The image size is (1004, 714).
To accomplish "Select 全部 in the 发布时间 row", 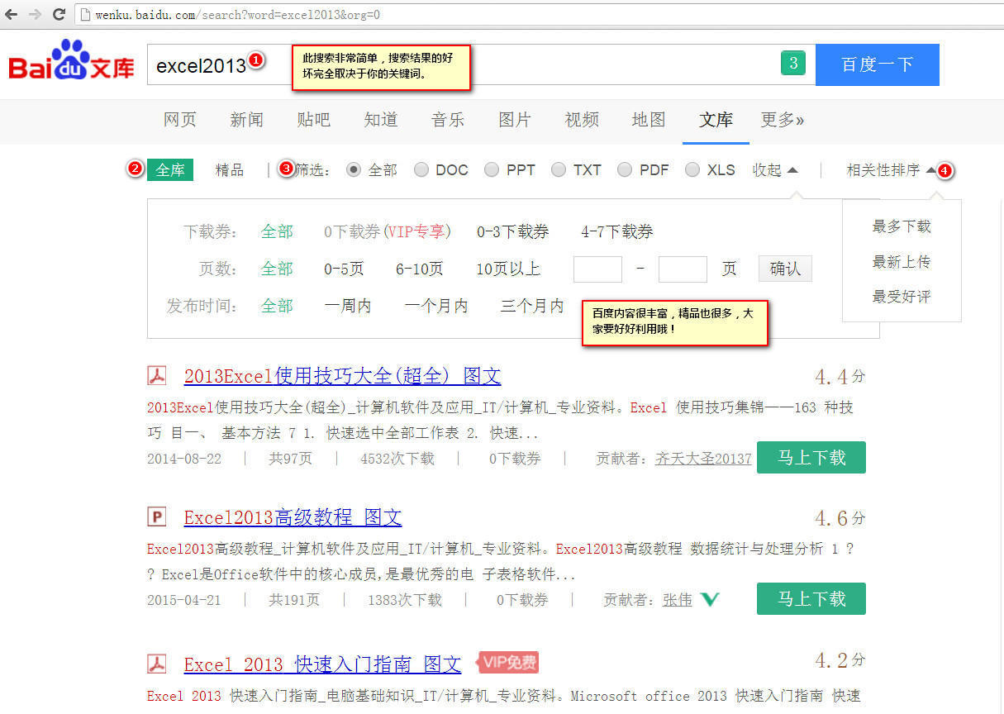I will (x=277, y=306).
